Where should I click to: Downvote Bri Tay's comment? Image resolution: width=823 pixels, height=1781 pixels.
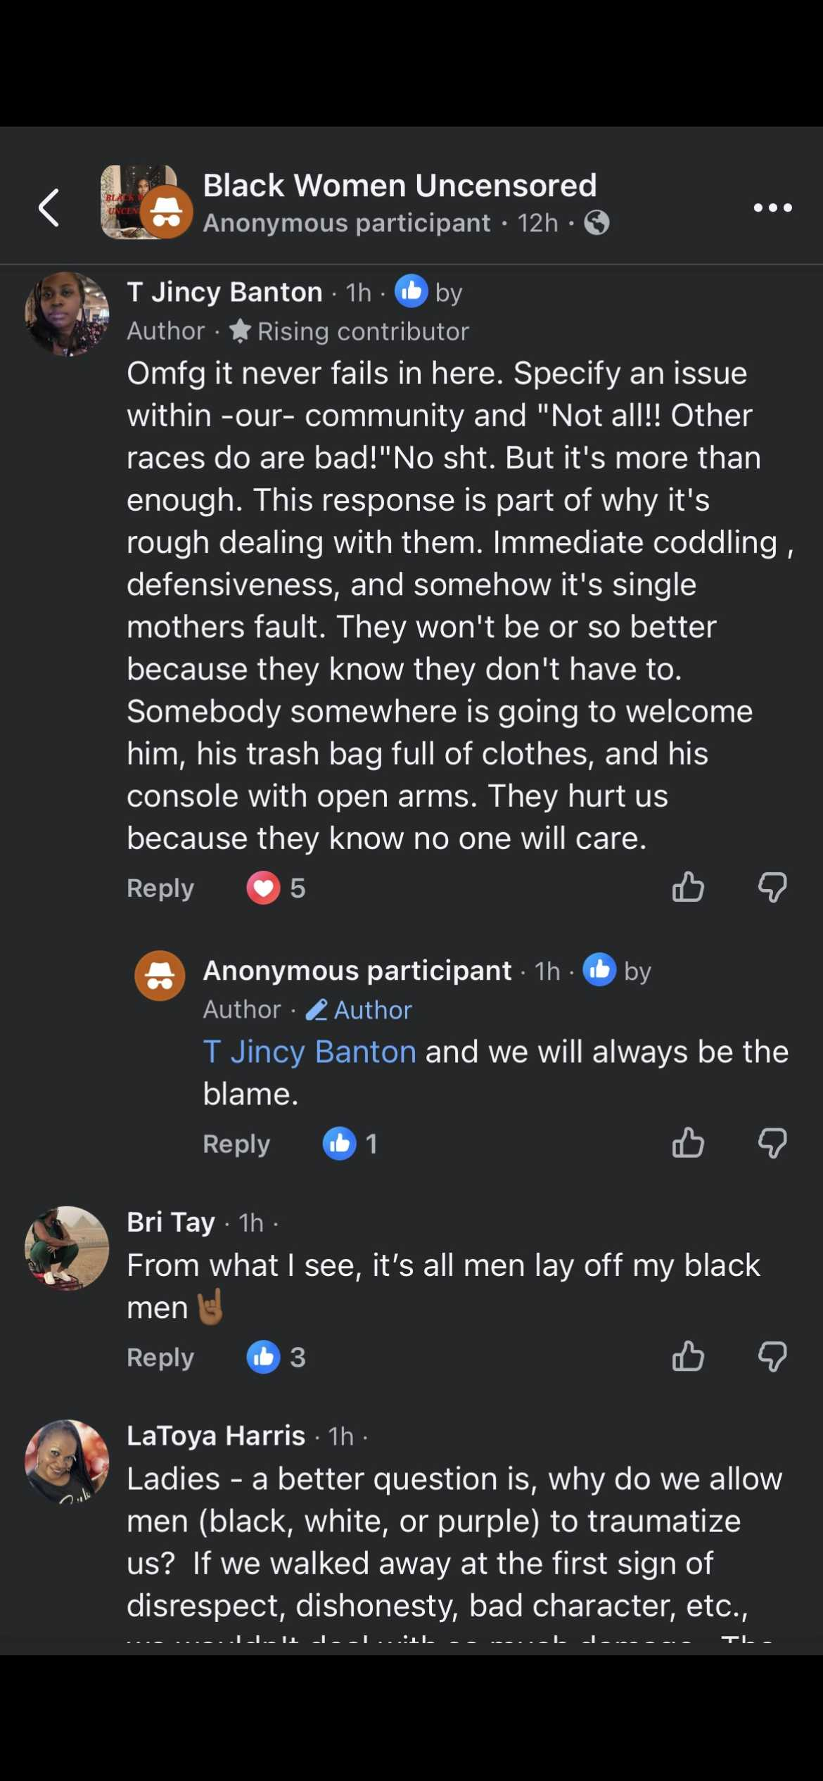[x=772, y=1356]
